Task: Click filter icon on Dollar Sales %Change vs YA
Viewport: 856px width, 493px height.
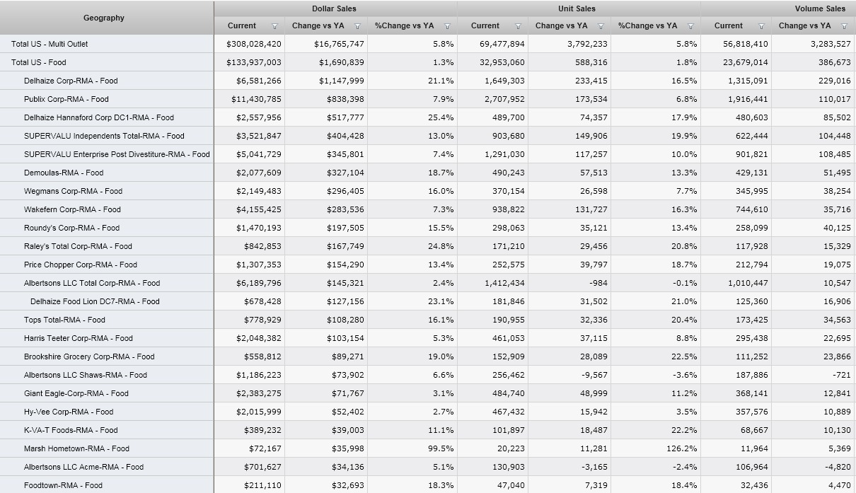Action: [447, 26]
